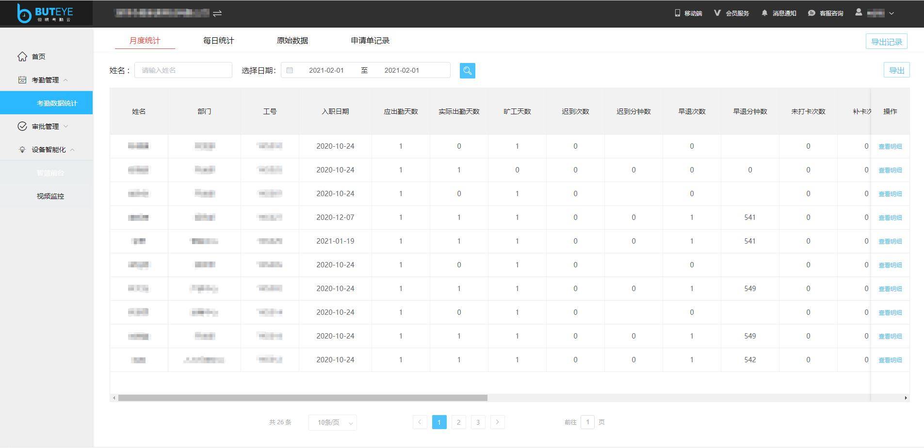924x448 pixels.
Task: Click 查看明细 for the 2020-12-07 row
Action: pos(890,217)
